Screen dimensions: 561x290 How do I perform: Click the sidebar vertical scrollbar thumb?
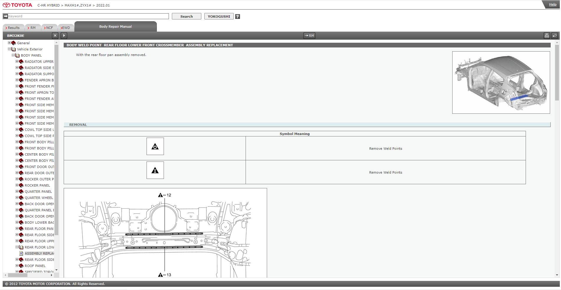coord(56,140)
